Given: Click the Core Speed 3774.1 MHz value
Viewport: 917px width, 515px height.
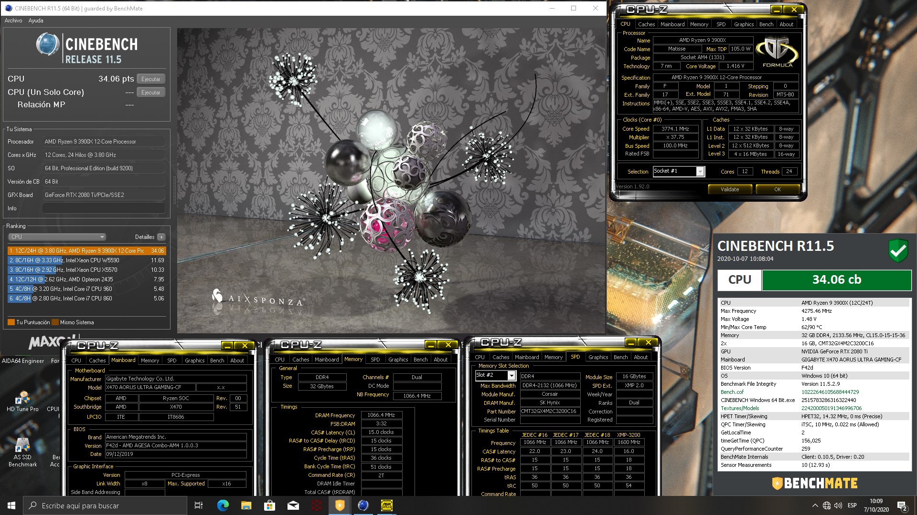Looking at the screenshot, I should coord(675,129).
